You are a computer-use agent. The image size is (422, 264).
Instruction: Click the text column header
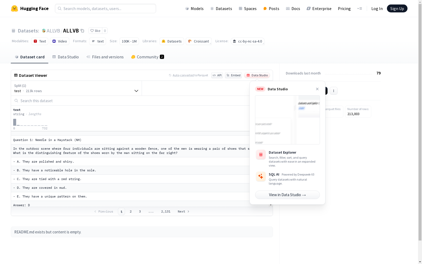tap(17, 110)
